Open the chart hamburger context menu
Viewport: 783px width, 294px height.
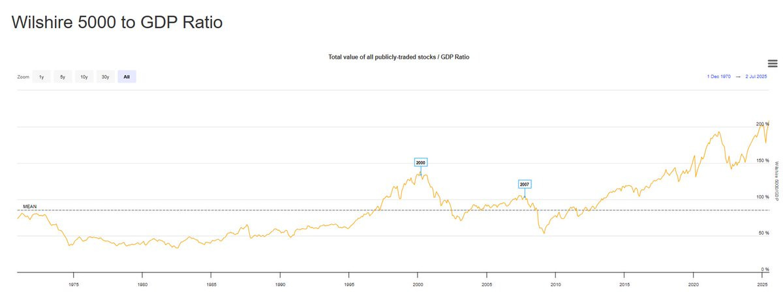click(773, 63)
